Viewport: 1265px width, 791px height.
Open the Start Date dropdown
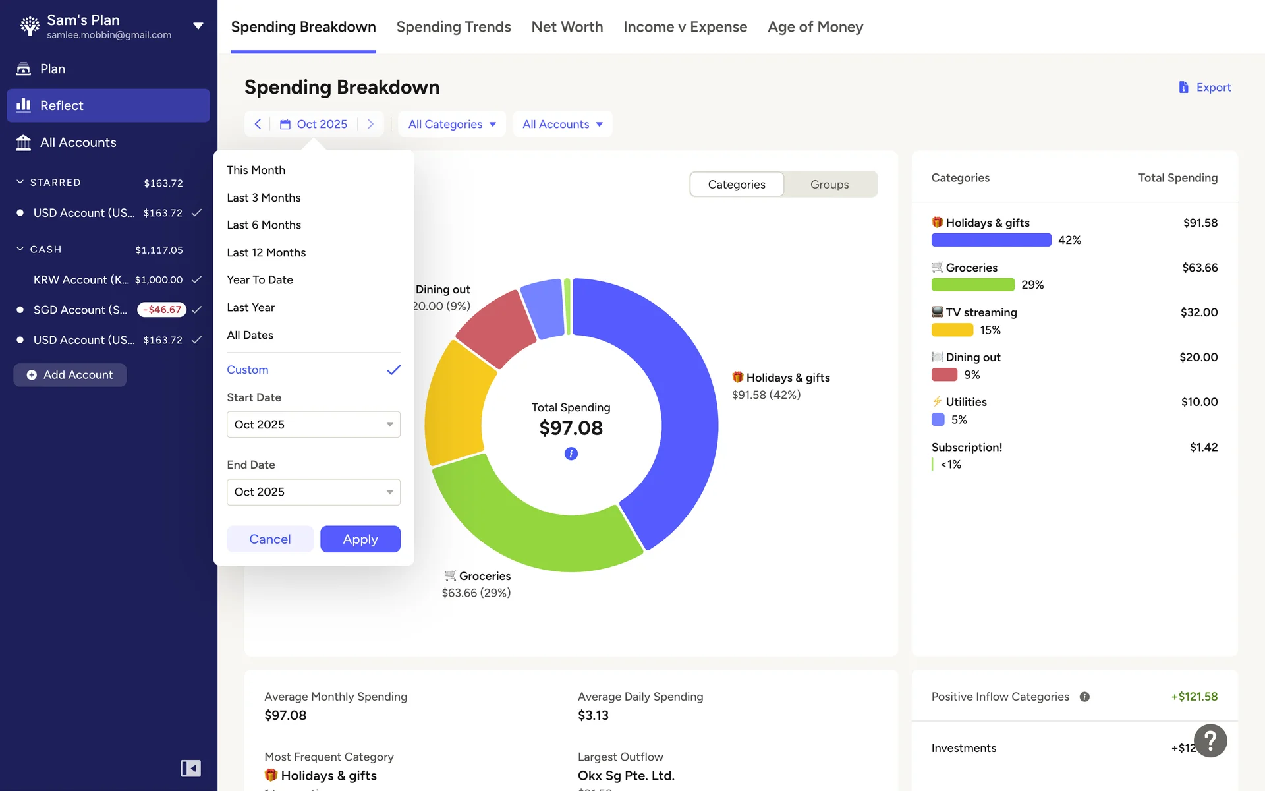pos(313,425)
